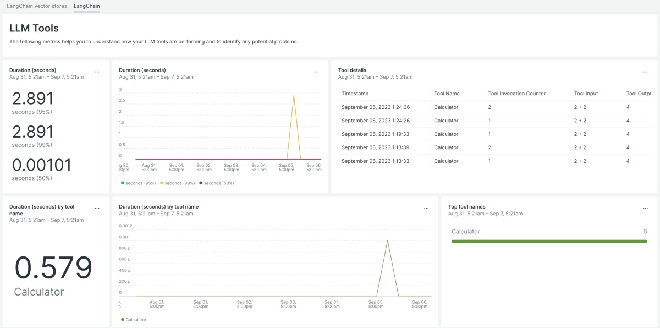Click the Tool Input column header
Image resolution: width=660 pixels, height=328 pixels.
(x=586, y=94)
